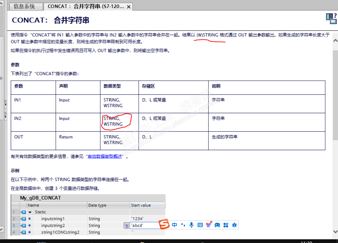Click the Sogou game controller icon

[x=217, y=225]
